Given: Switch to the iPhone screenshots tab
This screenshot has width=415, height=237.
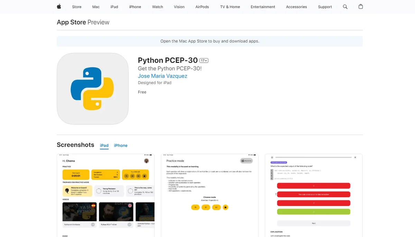Looking at the screenshot, I should tap(121, 146).
